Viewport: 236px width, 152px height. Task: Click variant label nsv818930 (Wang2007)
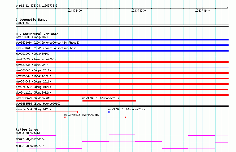pos(32,37)
